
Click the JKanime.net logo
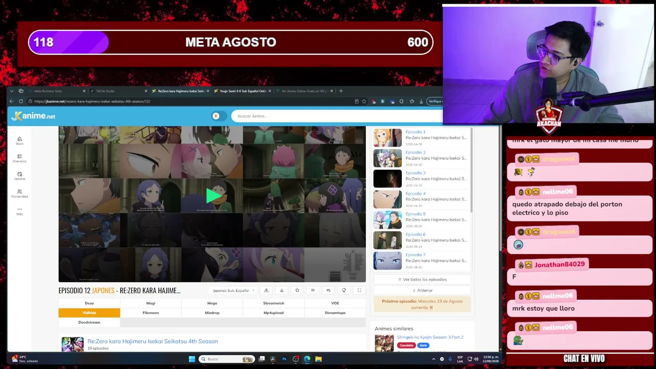[33, 116]
